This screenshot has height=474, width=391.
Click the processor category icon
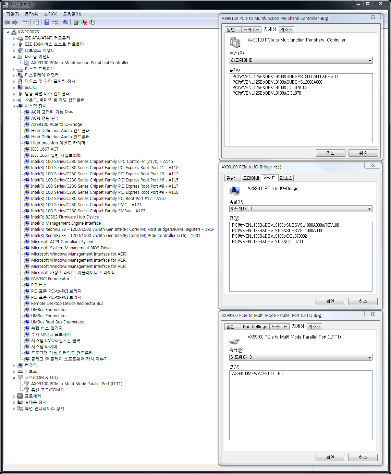20,396
